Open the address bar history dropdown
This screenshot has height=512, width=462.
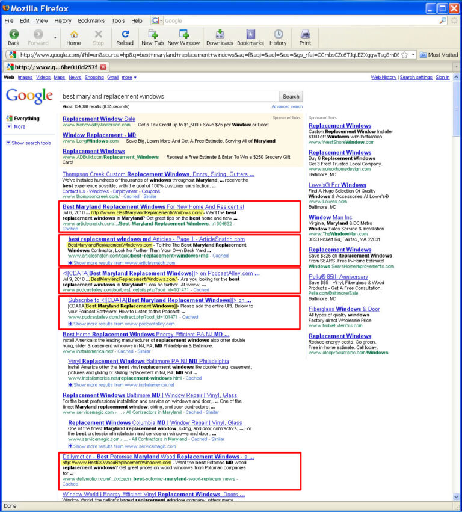(x=413, y=55)
